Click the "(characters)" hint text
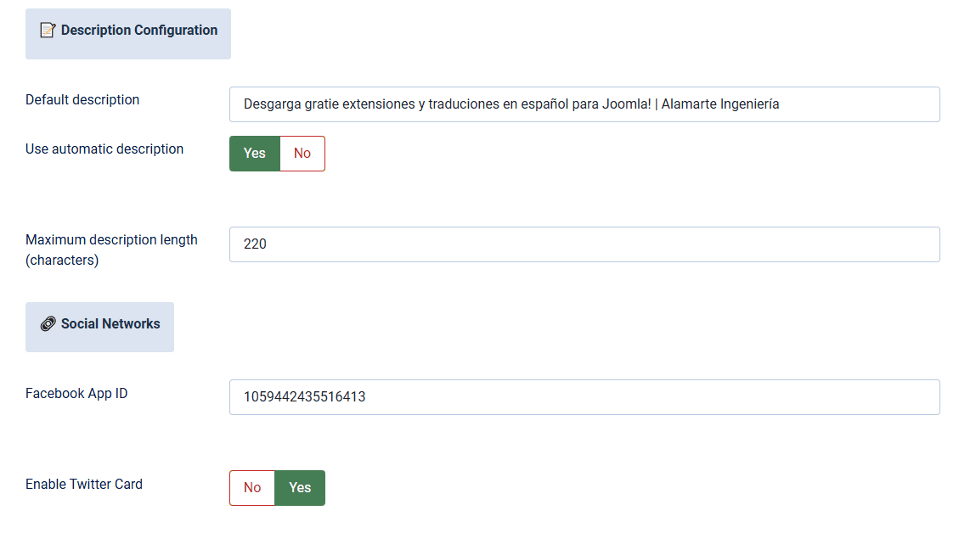Screen dimensions: 976x533 (62, 261)
